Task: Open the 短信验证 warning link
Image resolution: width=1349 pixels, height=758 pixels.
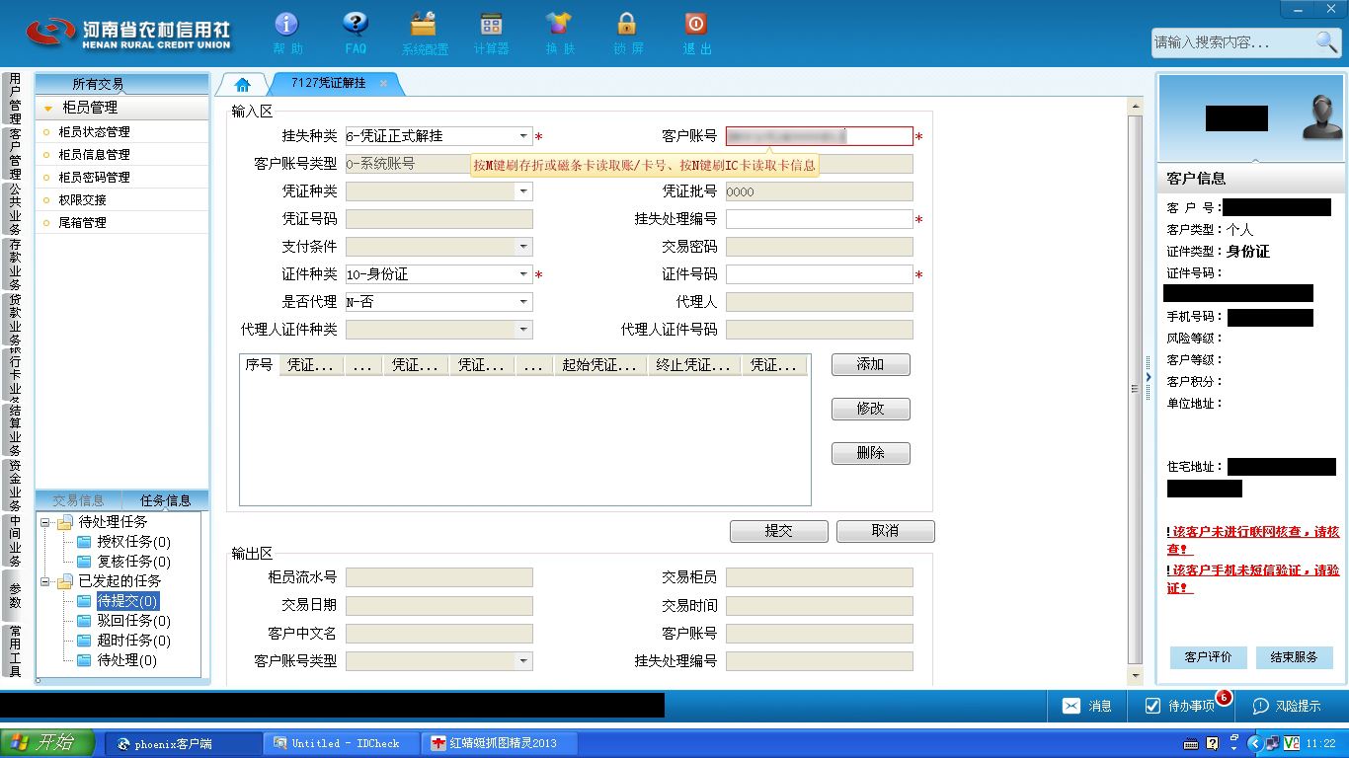Action: pyautogui.click(x=1253, y=579)
